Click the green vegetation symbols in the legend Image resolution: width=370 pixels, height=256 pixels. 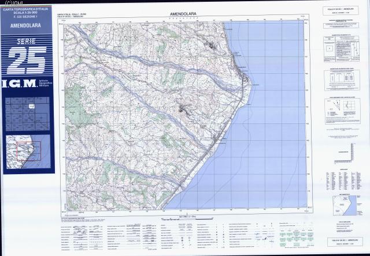297,238
